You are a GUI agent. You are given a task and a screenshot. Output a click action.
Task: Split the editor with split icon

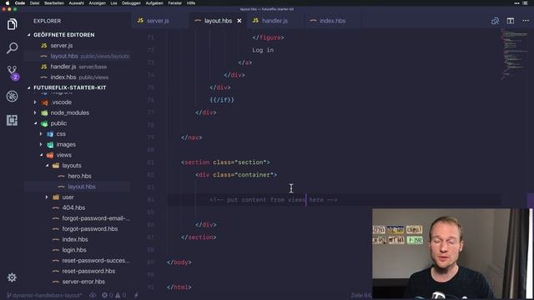[510, 21]
